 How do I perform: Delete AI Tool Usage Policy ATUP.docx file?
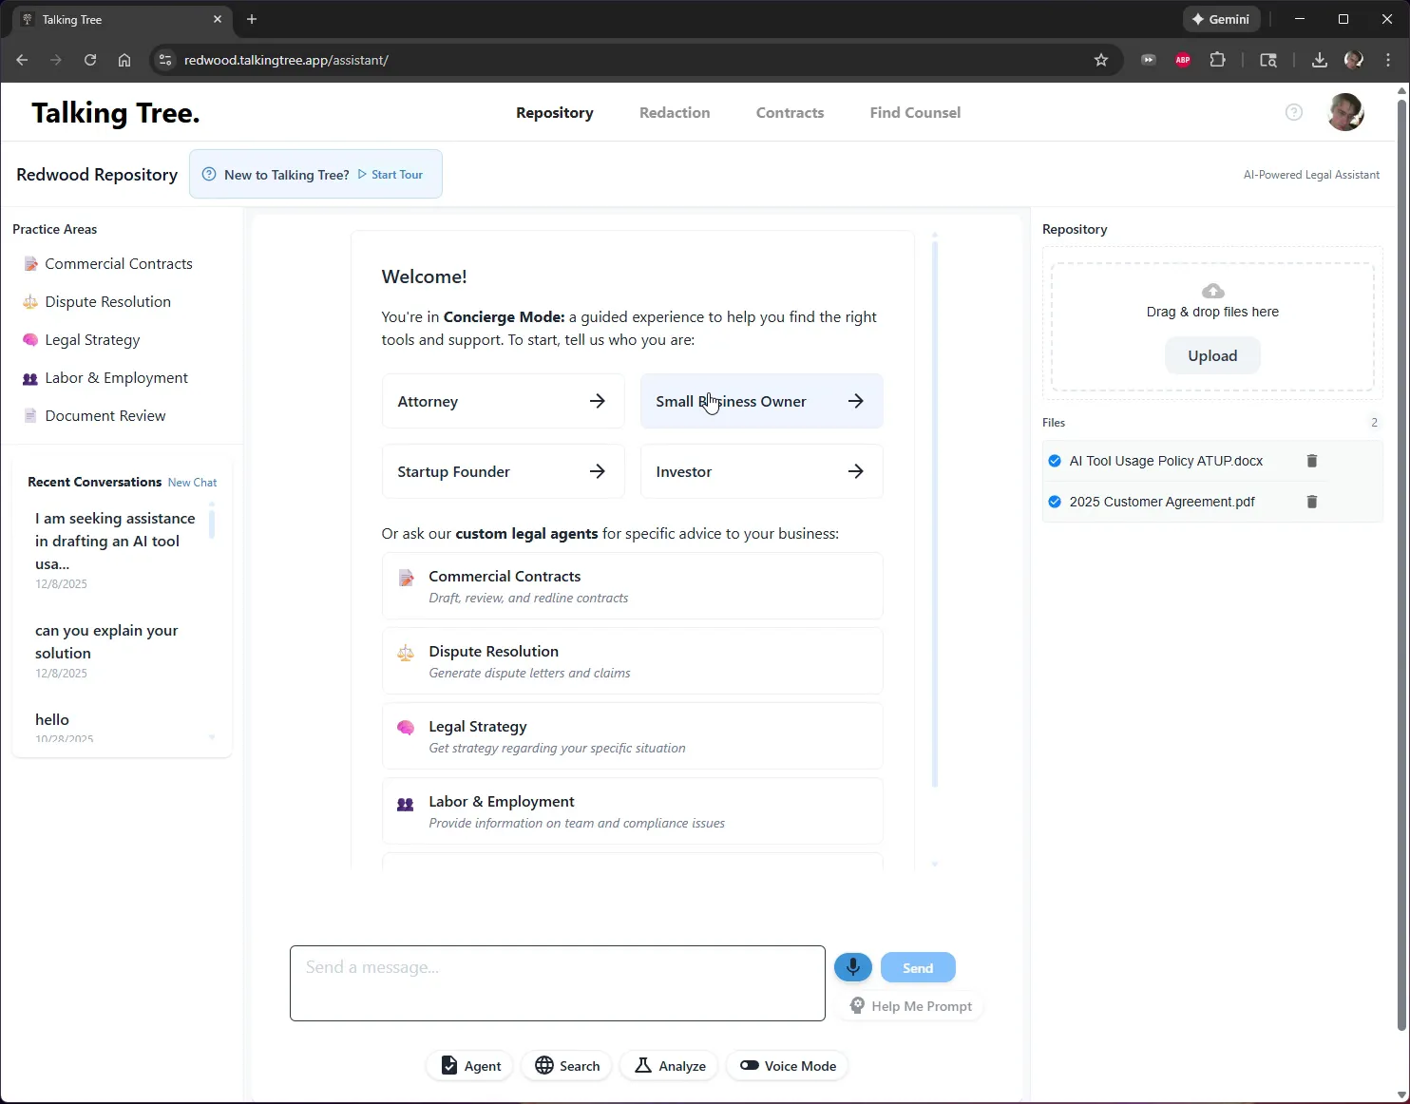[1312, 461]
